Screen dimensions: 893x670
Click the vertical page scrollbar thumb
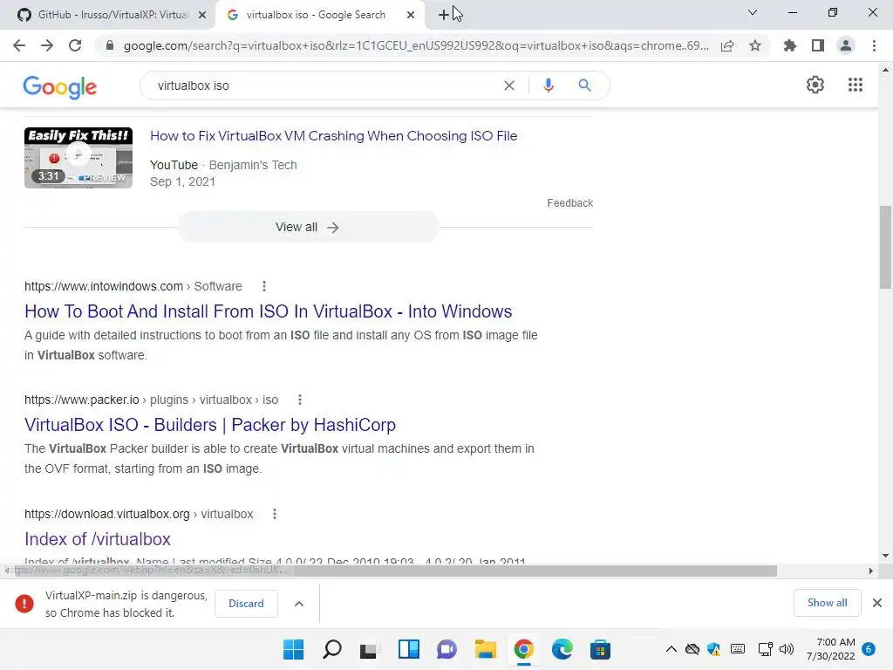tap(885, 247)
